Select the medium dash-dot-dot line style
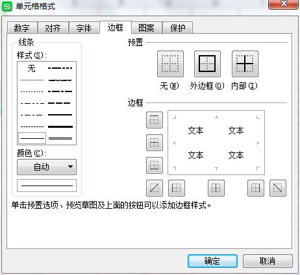Viewport: 300px width, 275px height. click(60, 68)
